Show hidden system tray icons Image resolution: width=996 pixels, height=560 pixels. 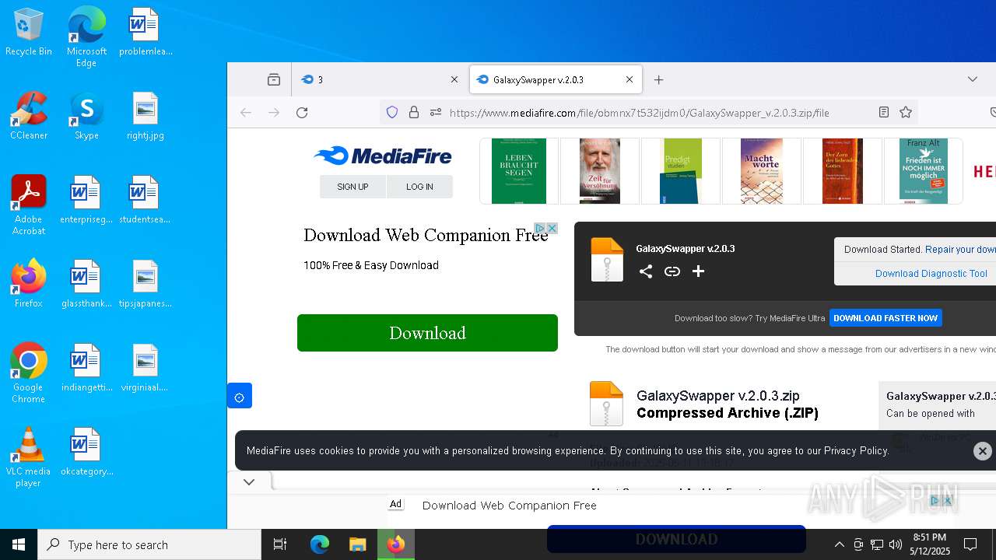click(839, 544)
